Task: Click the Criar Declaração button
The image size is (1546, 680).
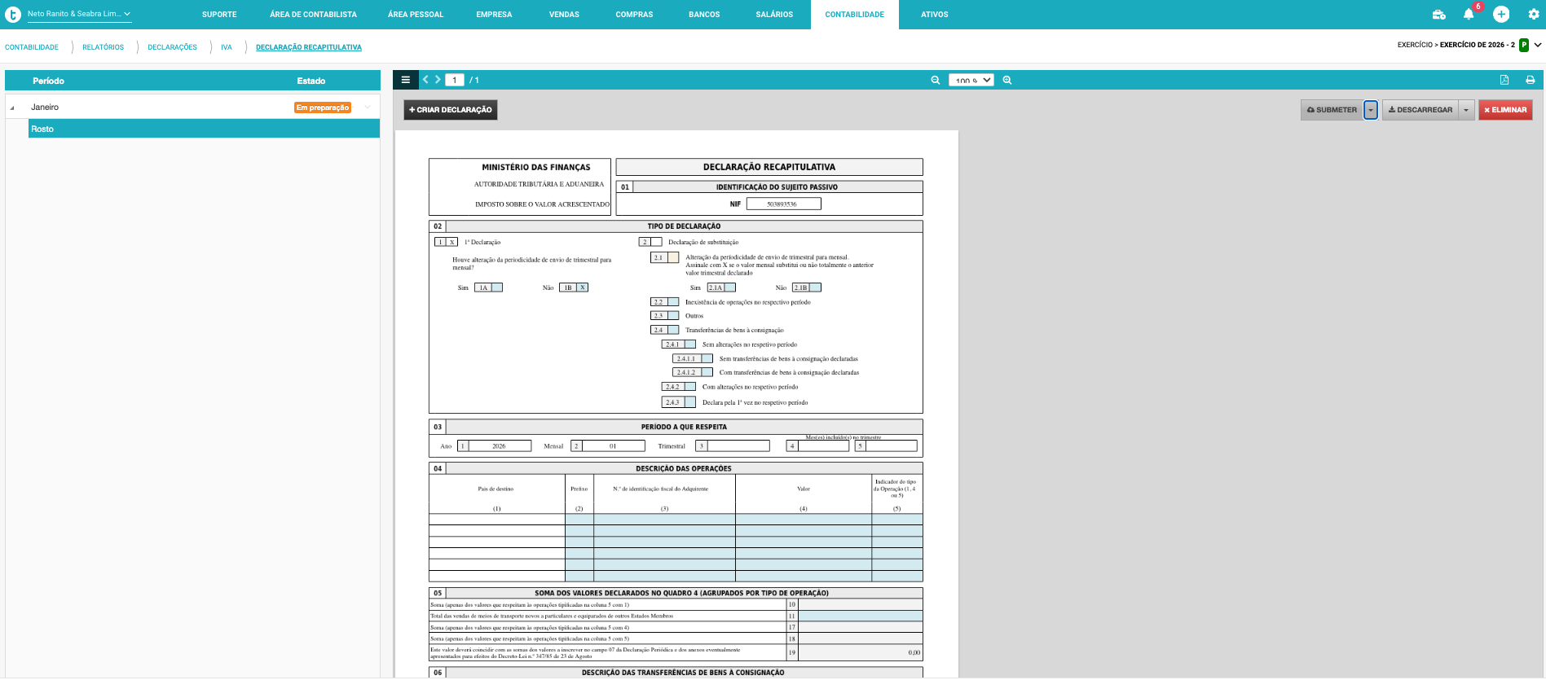Action: pos(451,110)
